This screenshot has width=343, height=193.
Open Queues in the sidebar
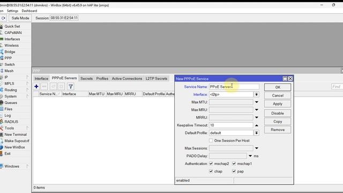tap(11, 102)
